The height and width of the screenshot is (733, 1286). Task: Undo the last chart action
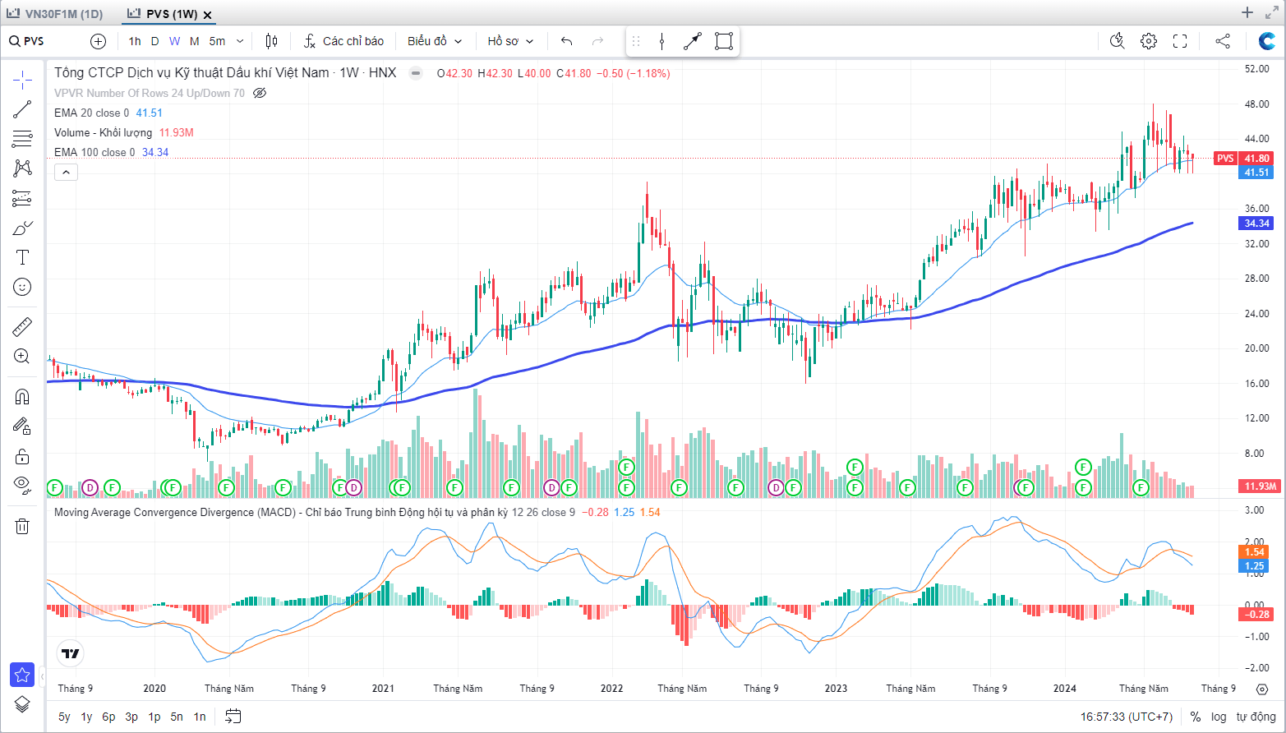[566, 41]
